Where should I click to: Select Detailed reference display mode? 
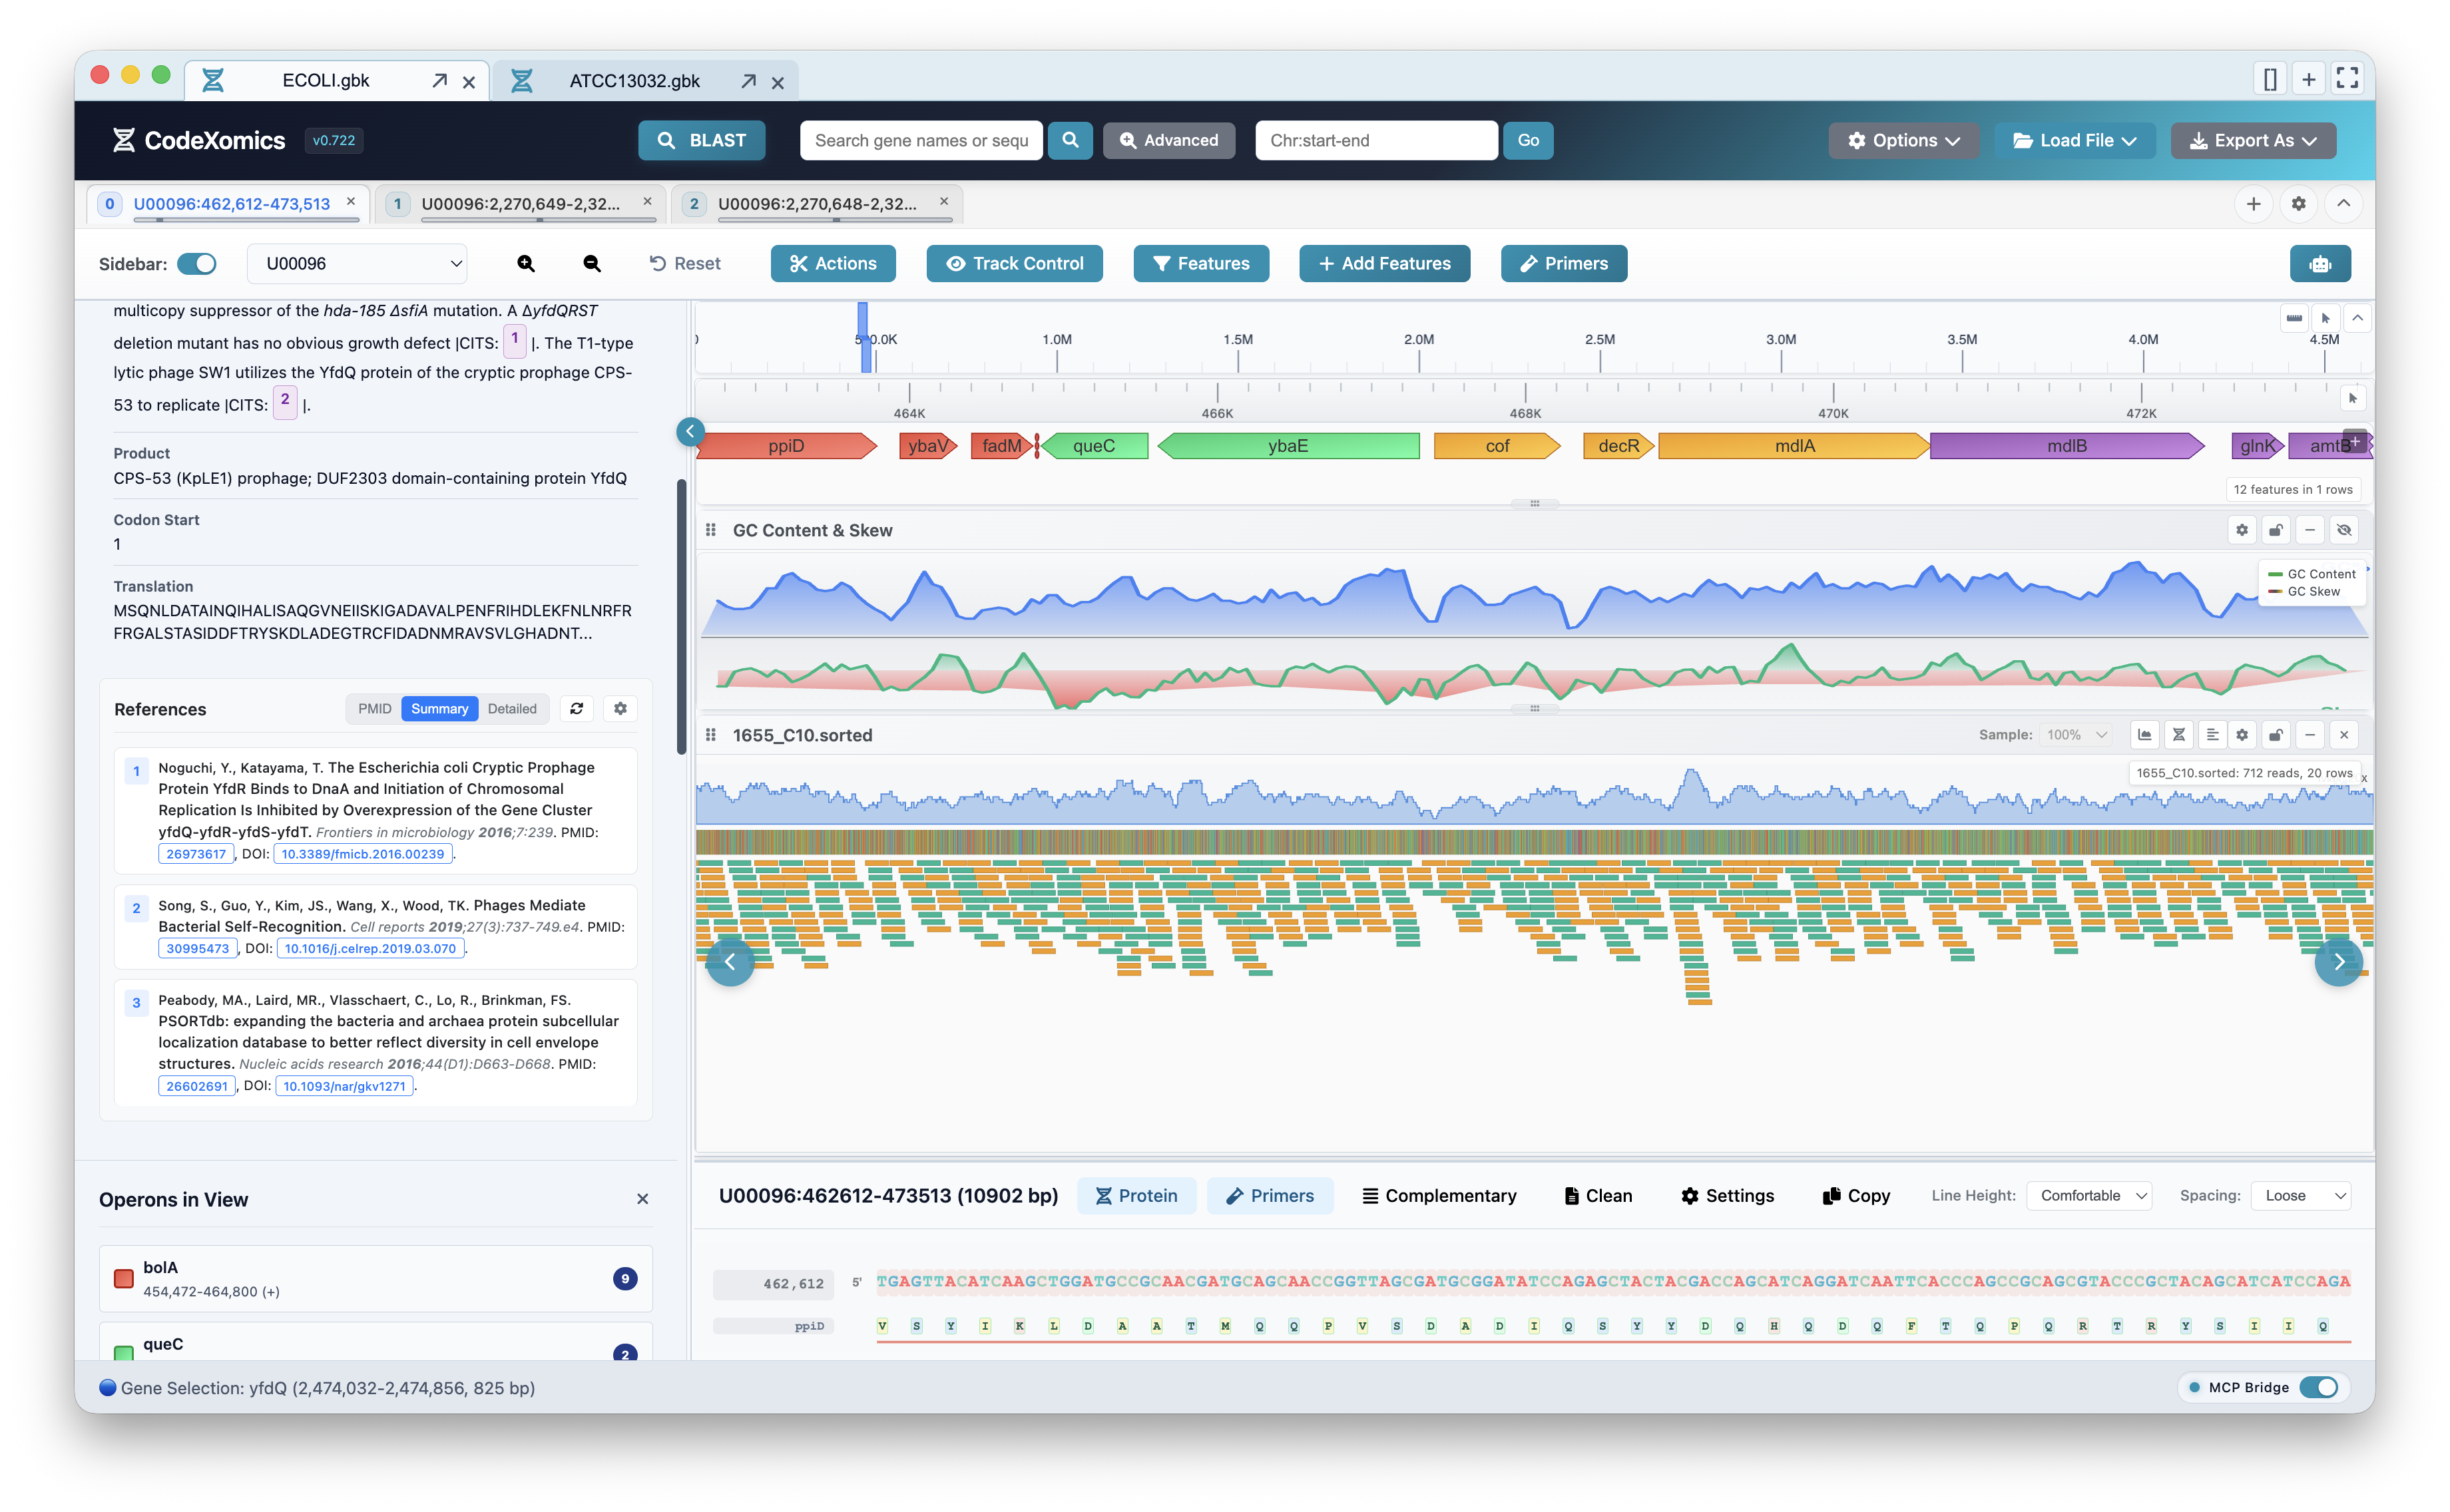click(x=511, y=709)
